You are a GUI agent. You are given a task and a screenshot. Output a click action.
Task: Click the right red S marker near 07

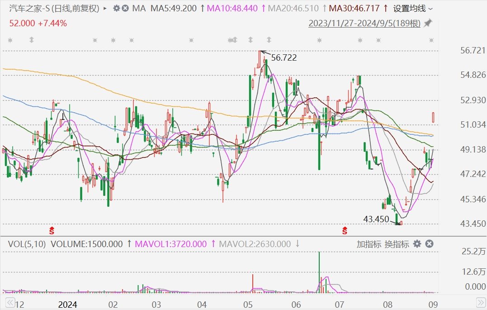point(345,231)
